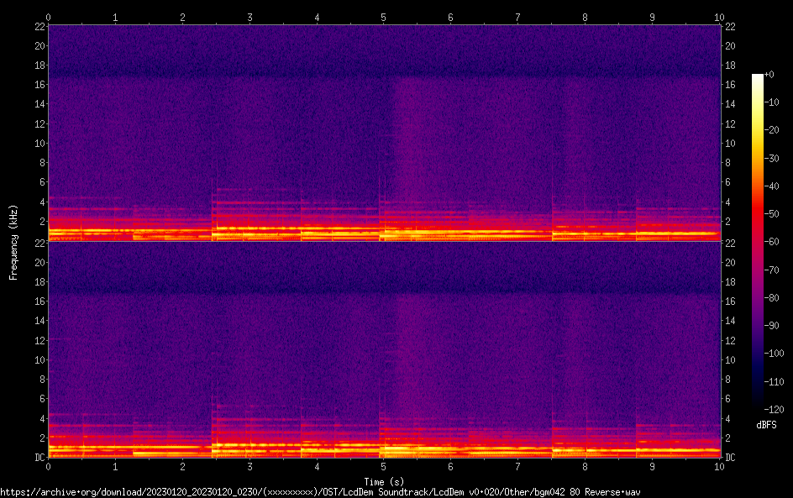Viewport: 793px width, 498px height.
Task: Click the 5-second mark on the top time axis
Action: click(x=383, y=17)
